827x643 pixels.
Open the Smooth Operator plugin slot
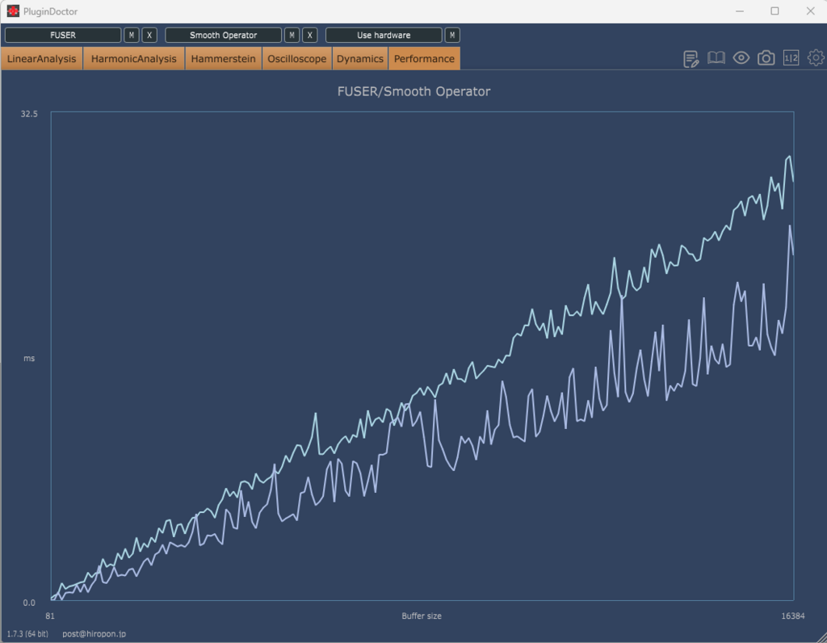[223, 36]
